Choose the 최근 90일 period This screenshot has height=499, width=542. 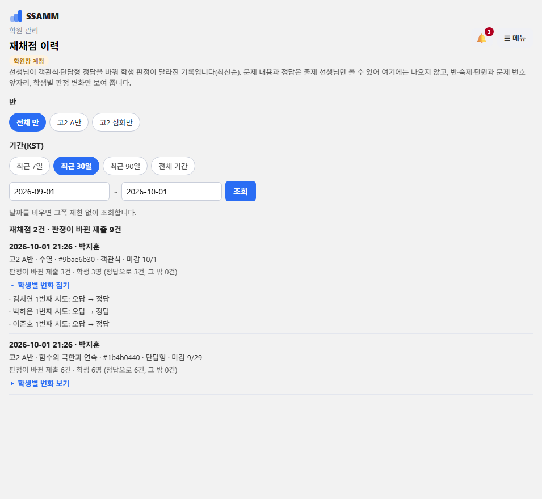[125, 166]
